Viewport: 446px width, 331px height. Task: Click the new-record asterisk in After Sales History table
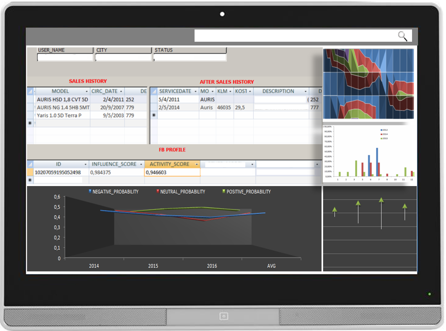[154, 115]
